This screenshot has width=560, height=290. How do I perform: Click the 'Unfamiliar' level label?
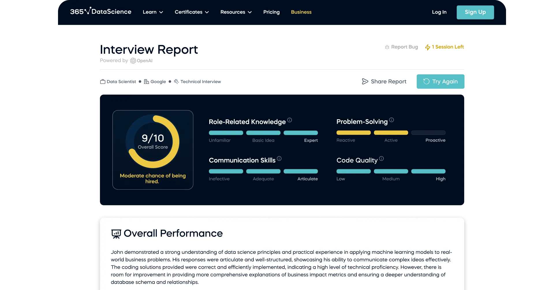220,140
